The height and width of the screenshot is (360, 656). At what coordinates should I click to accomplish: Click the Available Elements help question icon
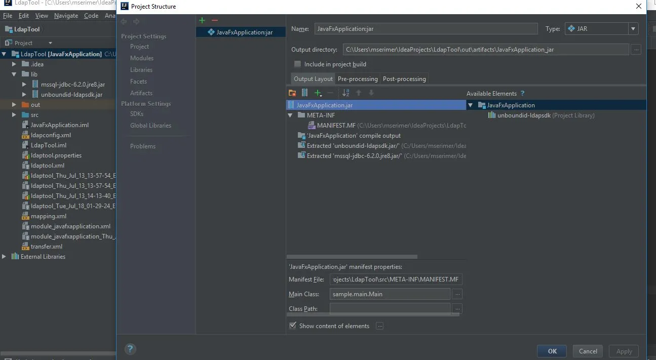coord(522,93)
